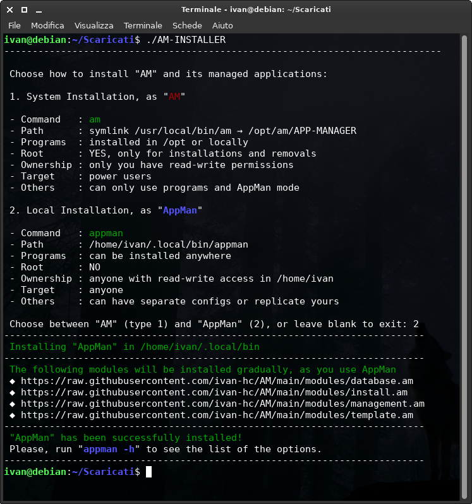Click the 'Choose how to install "AM"' heading
472x504 pixels.
pyautogui.click(x=169, y=74)
